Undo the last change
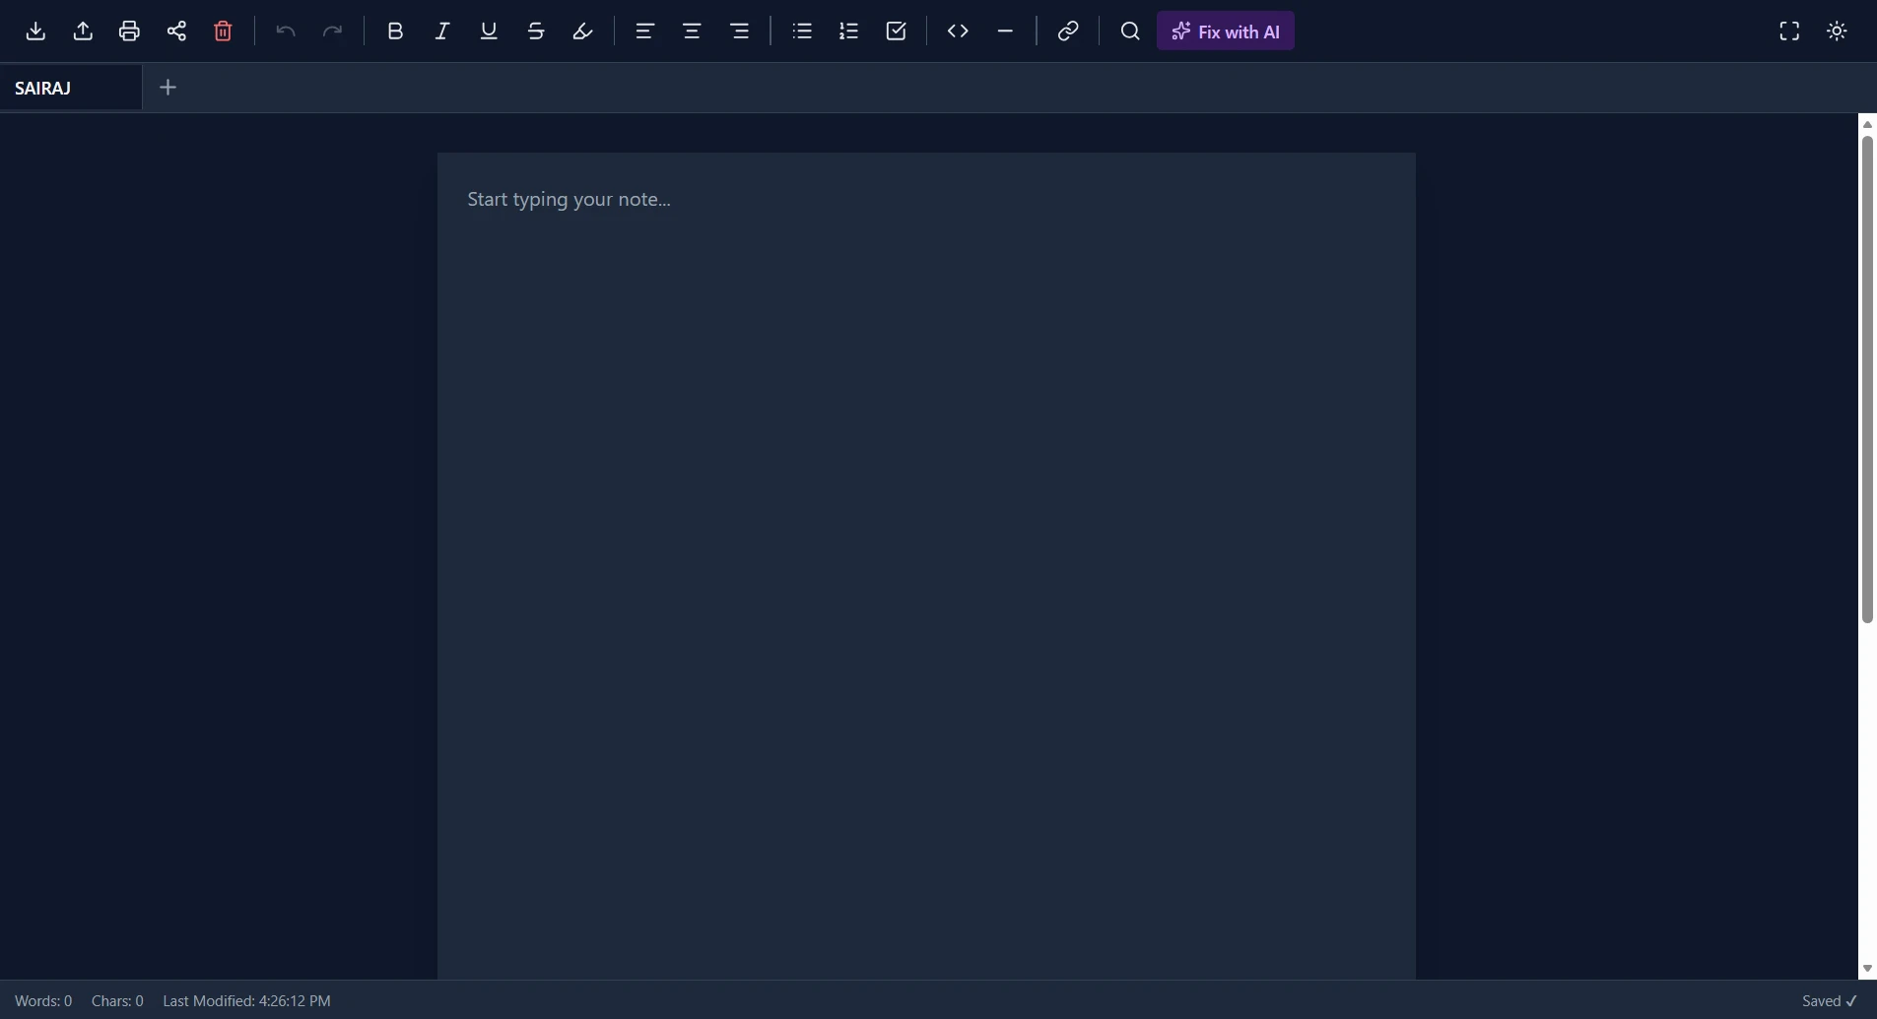 286,31
